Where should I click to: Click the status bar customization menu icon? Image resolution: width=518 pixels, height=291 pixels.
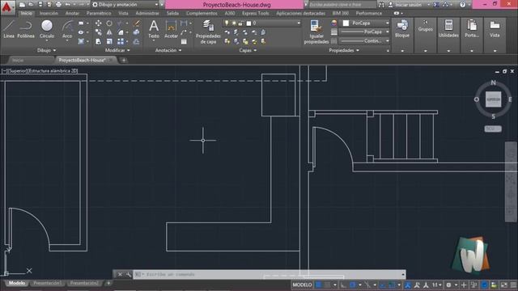(513, 285)
